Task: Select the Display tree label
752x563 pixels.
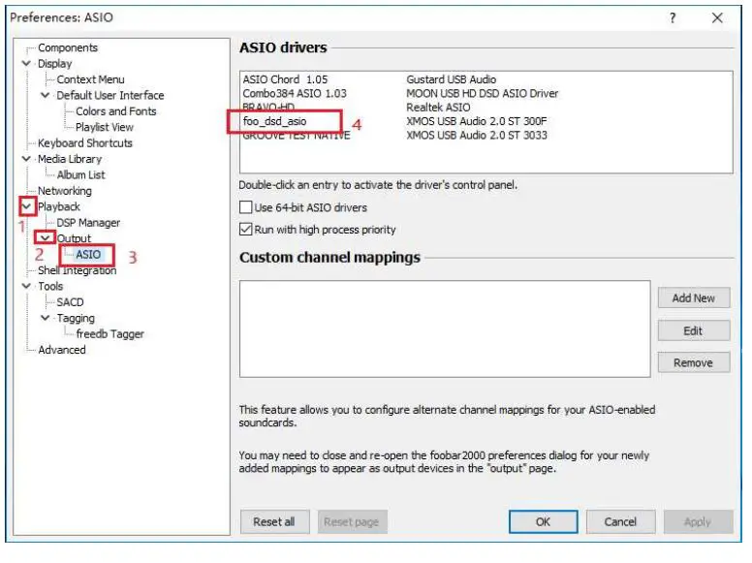Action: tap(54, 64)
